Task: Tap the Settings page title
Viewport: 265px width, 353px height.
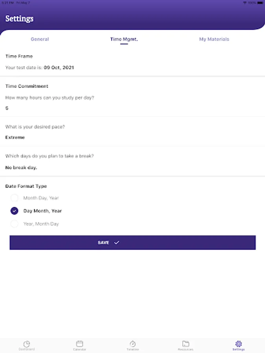Action: click(19, 18)
